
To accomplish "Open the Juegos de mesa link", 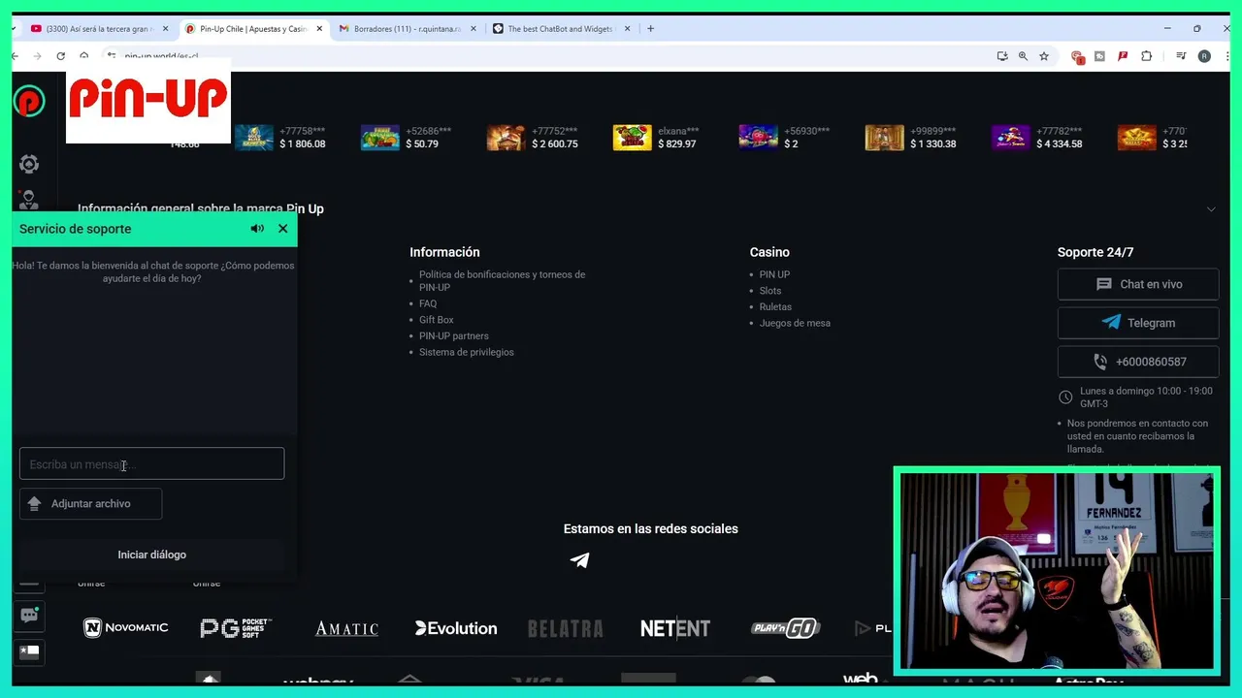I will (x=795, y=323).
